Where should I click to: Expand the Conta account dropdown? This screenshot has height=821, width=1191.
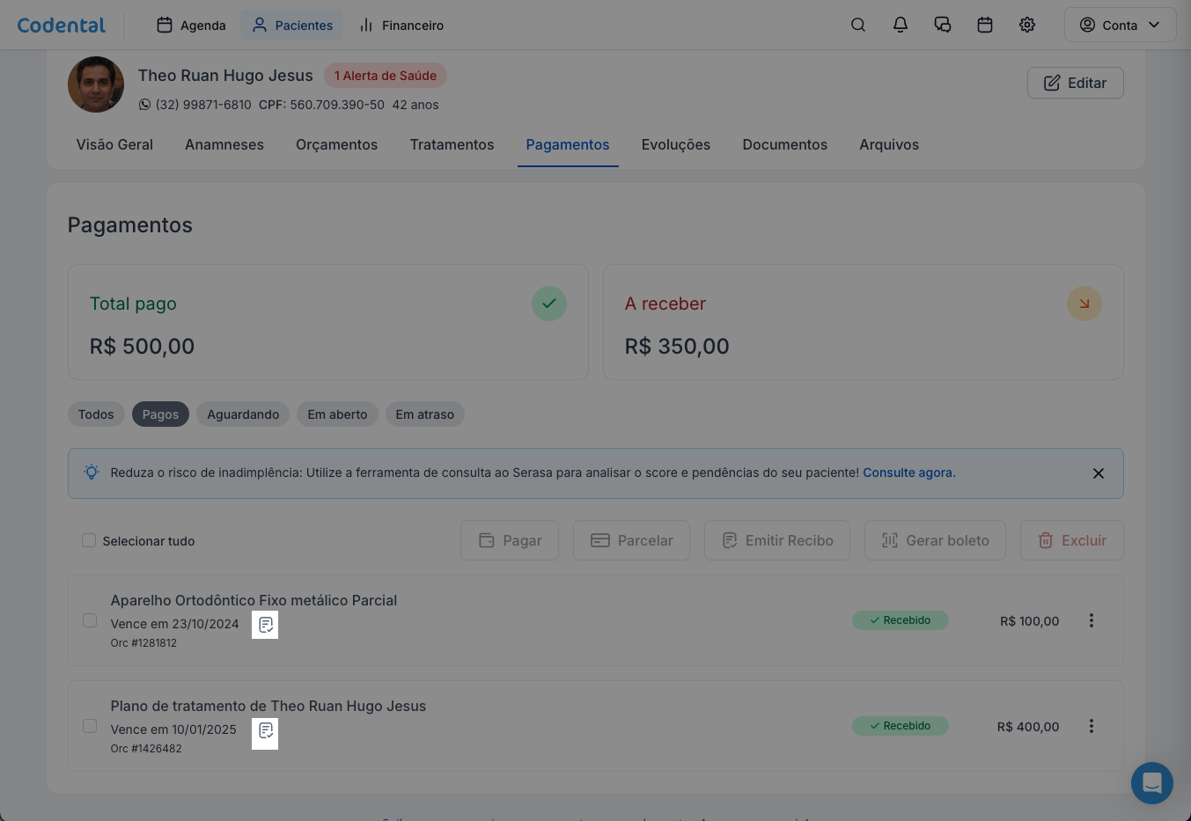[x=1120, y=25]
